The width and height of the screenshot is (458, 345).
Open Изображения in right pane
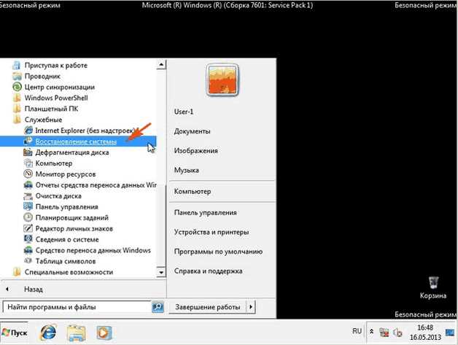(x=195, y=151)
